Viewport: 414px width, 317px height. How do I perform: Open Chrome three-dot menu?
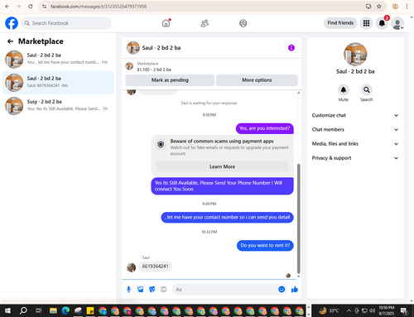407,7
